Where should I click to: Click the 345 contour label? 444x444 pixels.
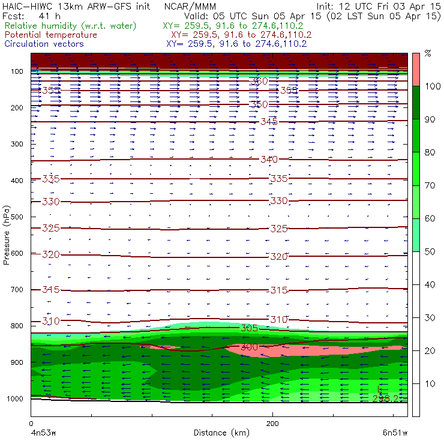[269, 122]
